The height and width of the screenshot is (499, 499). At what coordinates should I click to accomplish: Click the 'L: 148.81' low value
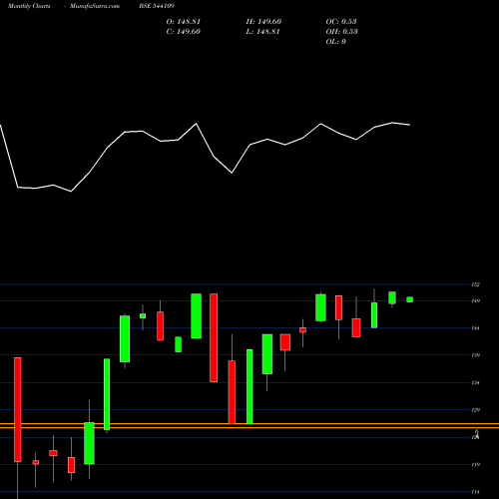point(262,32)
